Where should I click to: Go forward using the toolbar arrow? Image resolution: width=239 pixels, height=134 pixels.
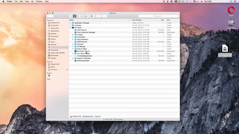pos(52,16)
